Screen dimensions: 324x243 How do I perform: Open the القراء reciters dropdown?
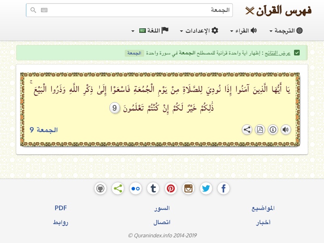(x=243, y=31)
